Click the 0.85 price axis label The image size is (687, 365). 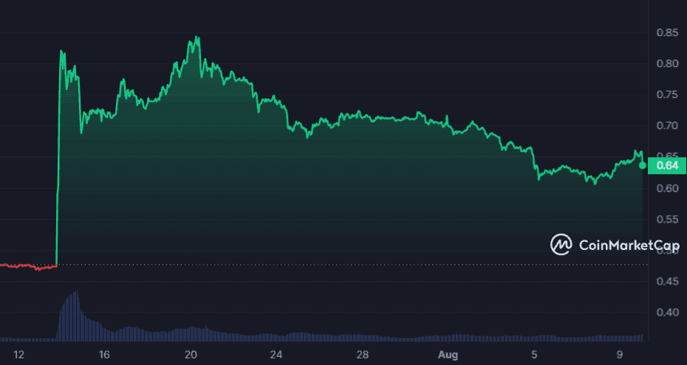(667, 32)
